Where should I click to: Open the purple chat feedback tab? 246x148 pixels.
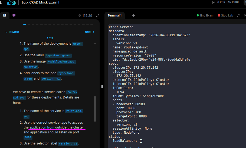14,15
